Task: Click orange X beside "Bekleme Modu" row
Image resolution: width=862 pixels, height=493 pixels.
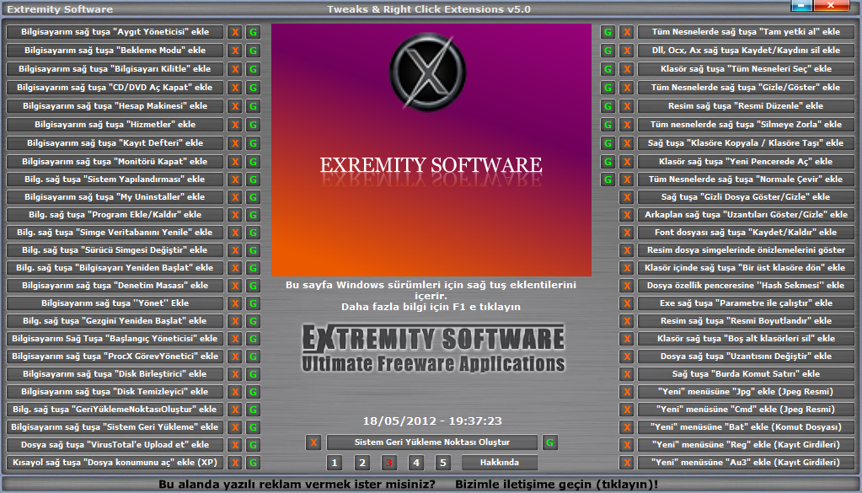Action: tap(235, 51)
